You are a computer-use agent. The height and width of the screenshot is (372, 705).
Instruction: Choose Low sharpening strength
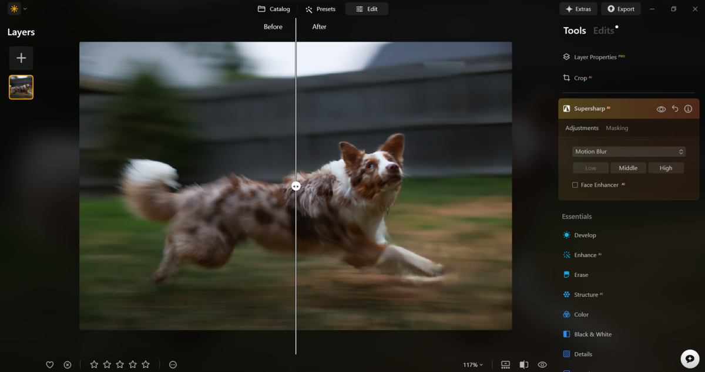click(590, 168)
